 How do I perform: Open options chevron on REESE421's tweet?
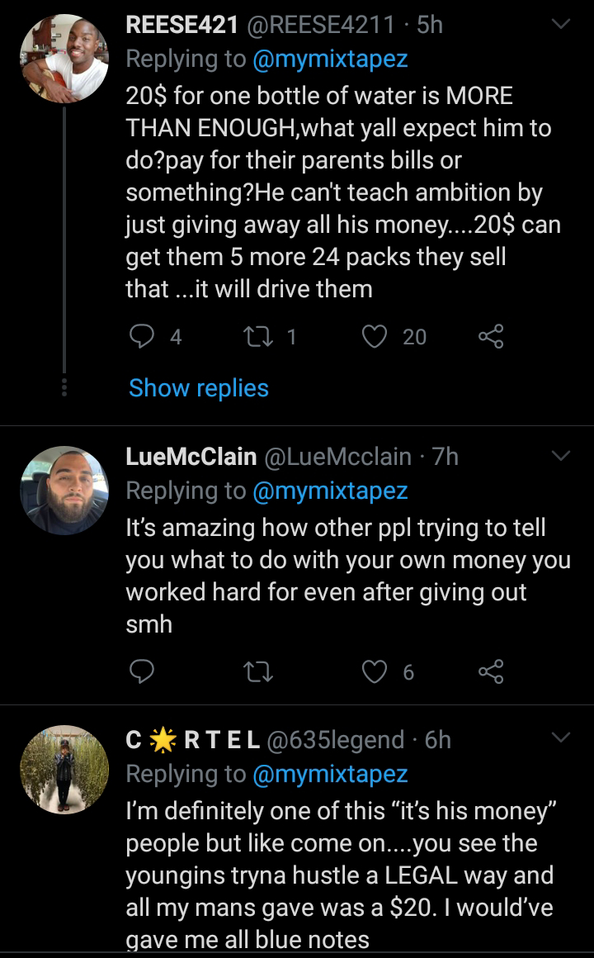560,27
